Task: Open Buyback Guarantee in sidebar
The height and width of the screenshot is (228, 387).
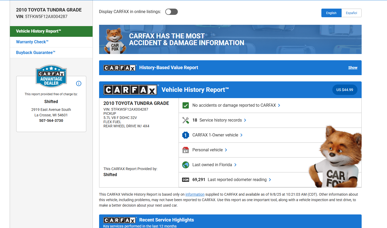Action: 36,53
